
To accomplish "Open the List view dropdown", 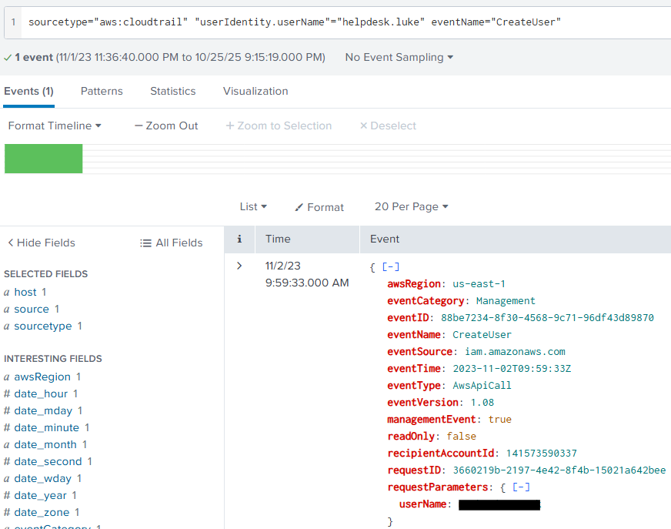I will [x=253, y=206].
